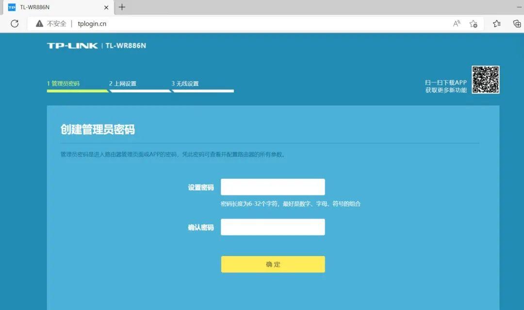Click the refresh page icon
The height and width of the screenshot is (310, 524).
14,23
